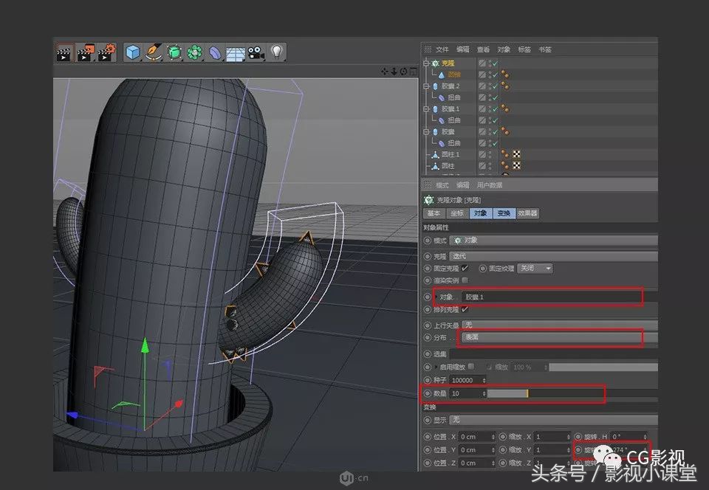Select the MoGraph Cloner icon in the toolbar
709x490 pixels.
(x=194, y=52)
